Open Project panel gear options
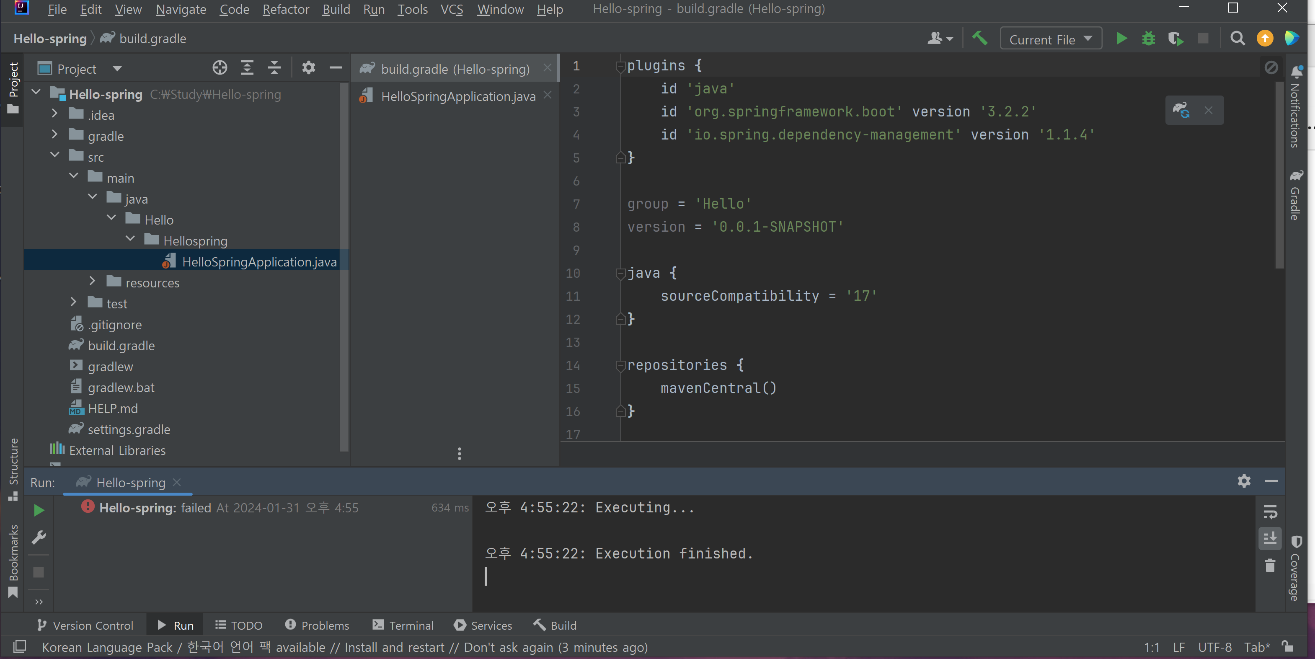Viewport: 1315px width, 659px height. click(x=308, y=68)
